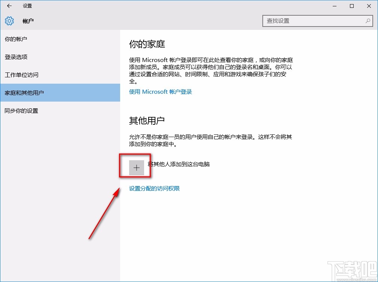Click the back arrow to return
The width and height of the screenshot is (378, 282).
9,6
